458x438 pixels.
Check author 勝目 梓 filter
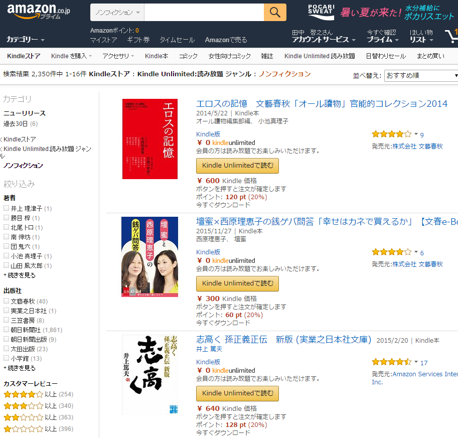coord(6,218)
